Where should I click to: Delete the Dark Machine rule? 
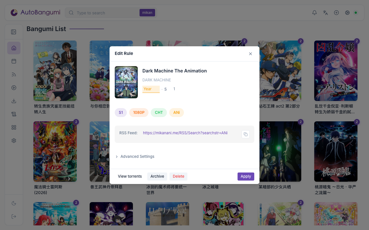pos(178,176)
